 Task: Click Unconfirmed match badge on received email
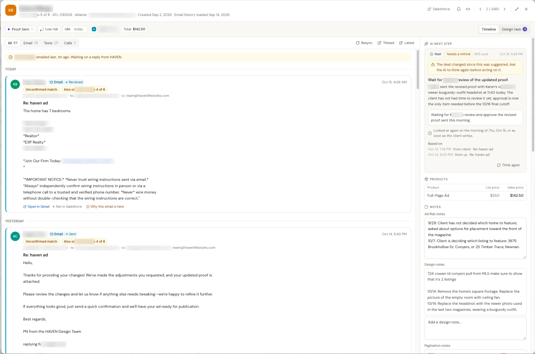click(x=41, y=90)
